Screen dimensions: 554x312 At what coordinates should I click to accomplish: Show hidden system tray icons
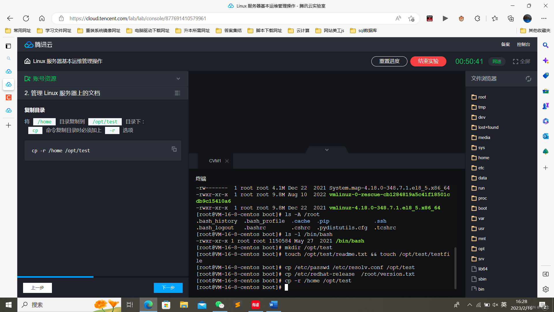click(x=469, y=304)
